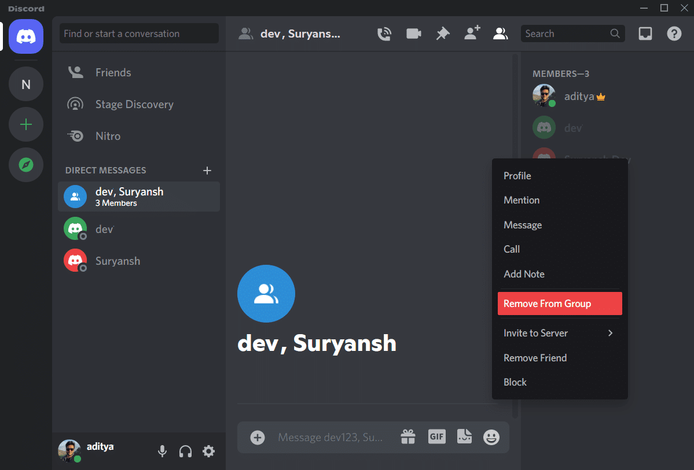Open attachment options with the plus icon
694x470 pixels.
(257, 437)
